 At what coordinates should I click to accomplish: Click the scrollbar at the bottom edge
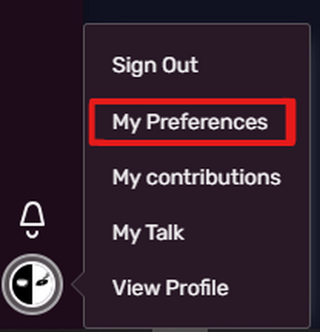(180, 330)
